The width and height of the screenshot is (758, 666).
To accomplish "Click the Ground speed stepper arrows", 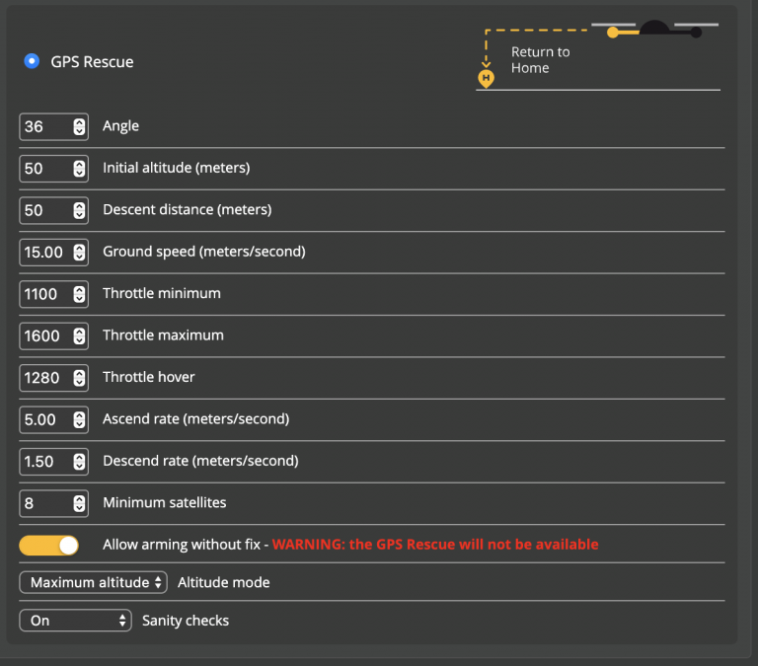I will point(79,253).
